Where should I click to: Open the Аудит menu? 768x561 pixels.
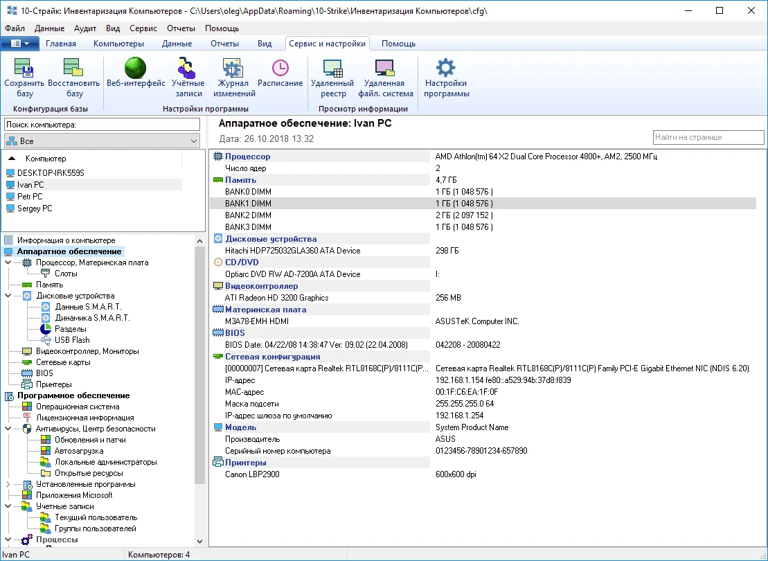85,28
